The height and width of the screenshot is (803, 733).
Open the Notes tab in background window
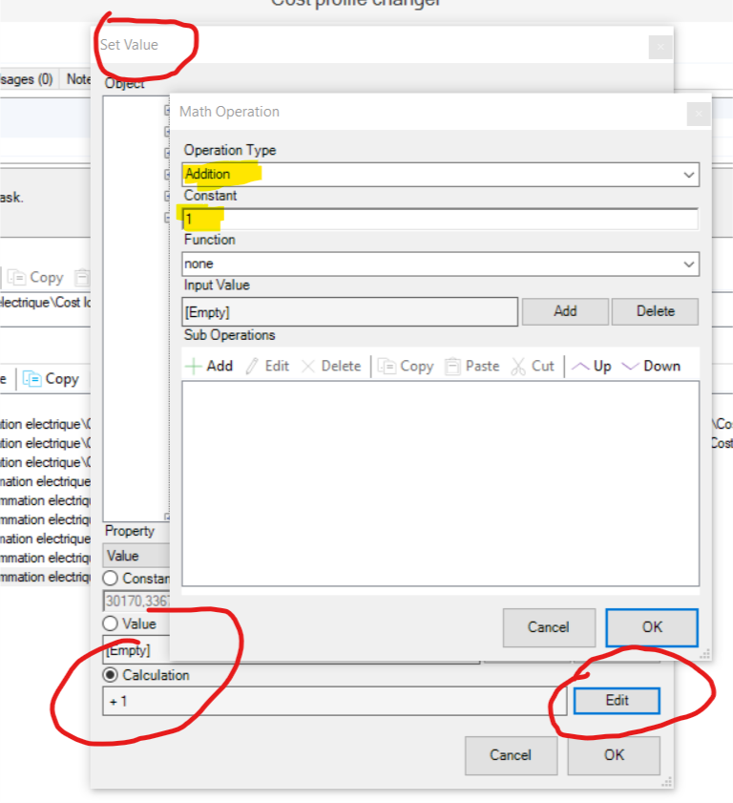(78, 79)
